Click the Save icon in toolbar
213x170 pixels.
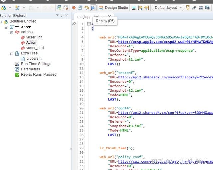[31, 7]
